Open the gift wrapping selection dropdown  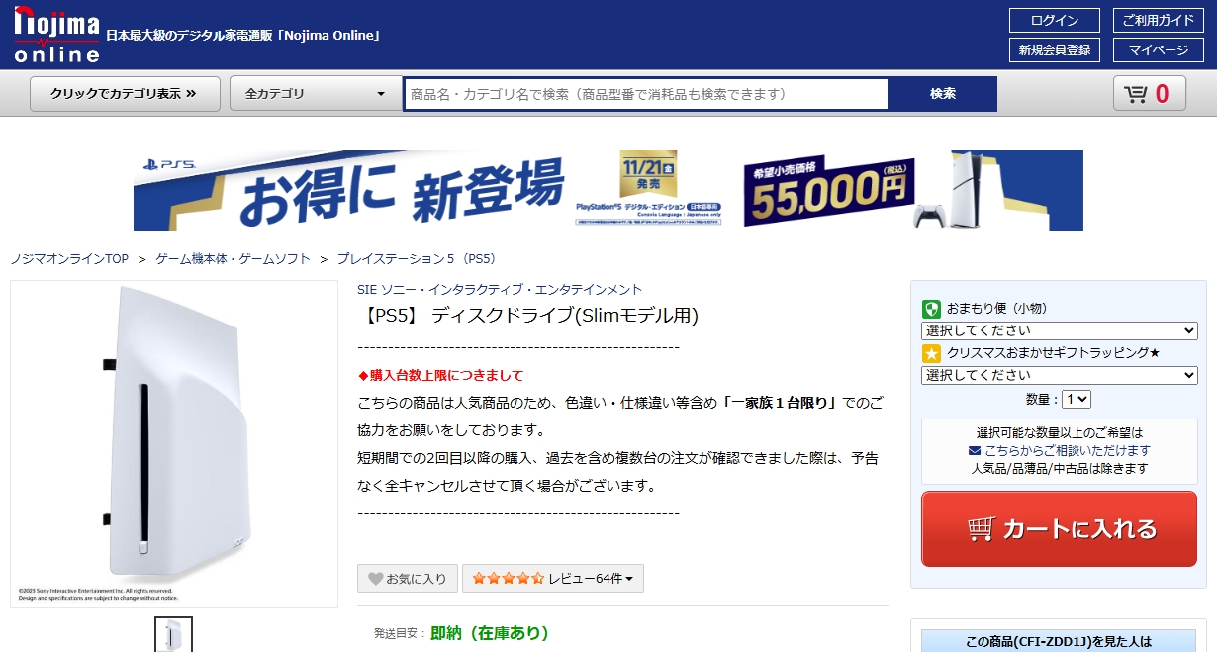[1059, 375]
